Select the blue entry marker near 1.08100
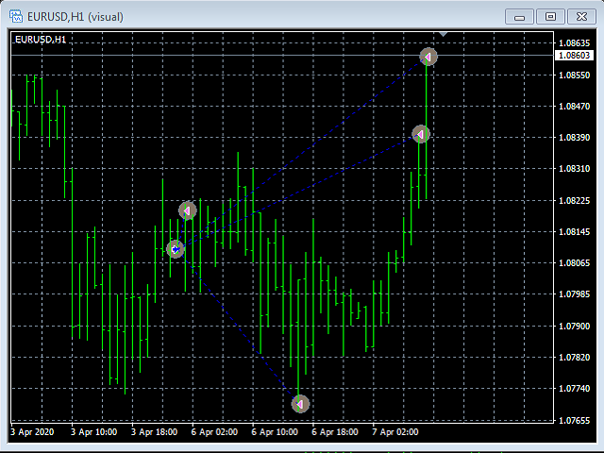Image resolution: width=604 pixels, height=453 pixels. [x=176, y=249]
